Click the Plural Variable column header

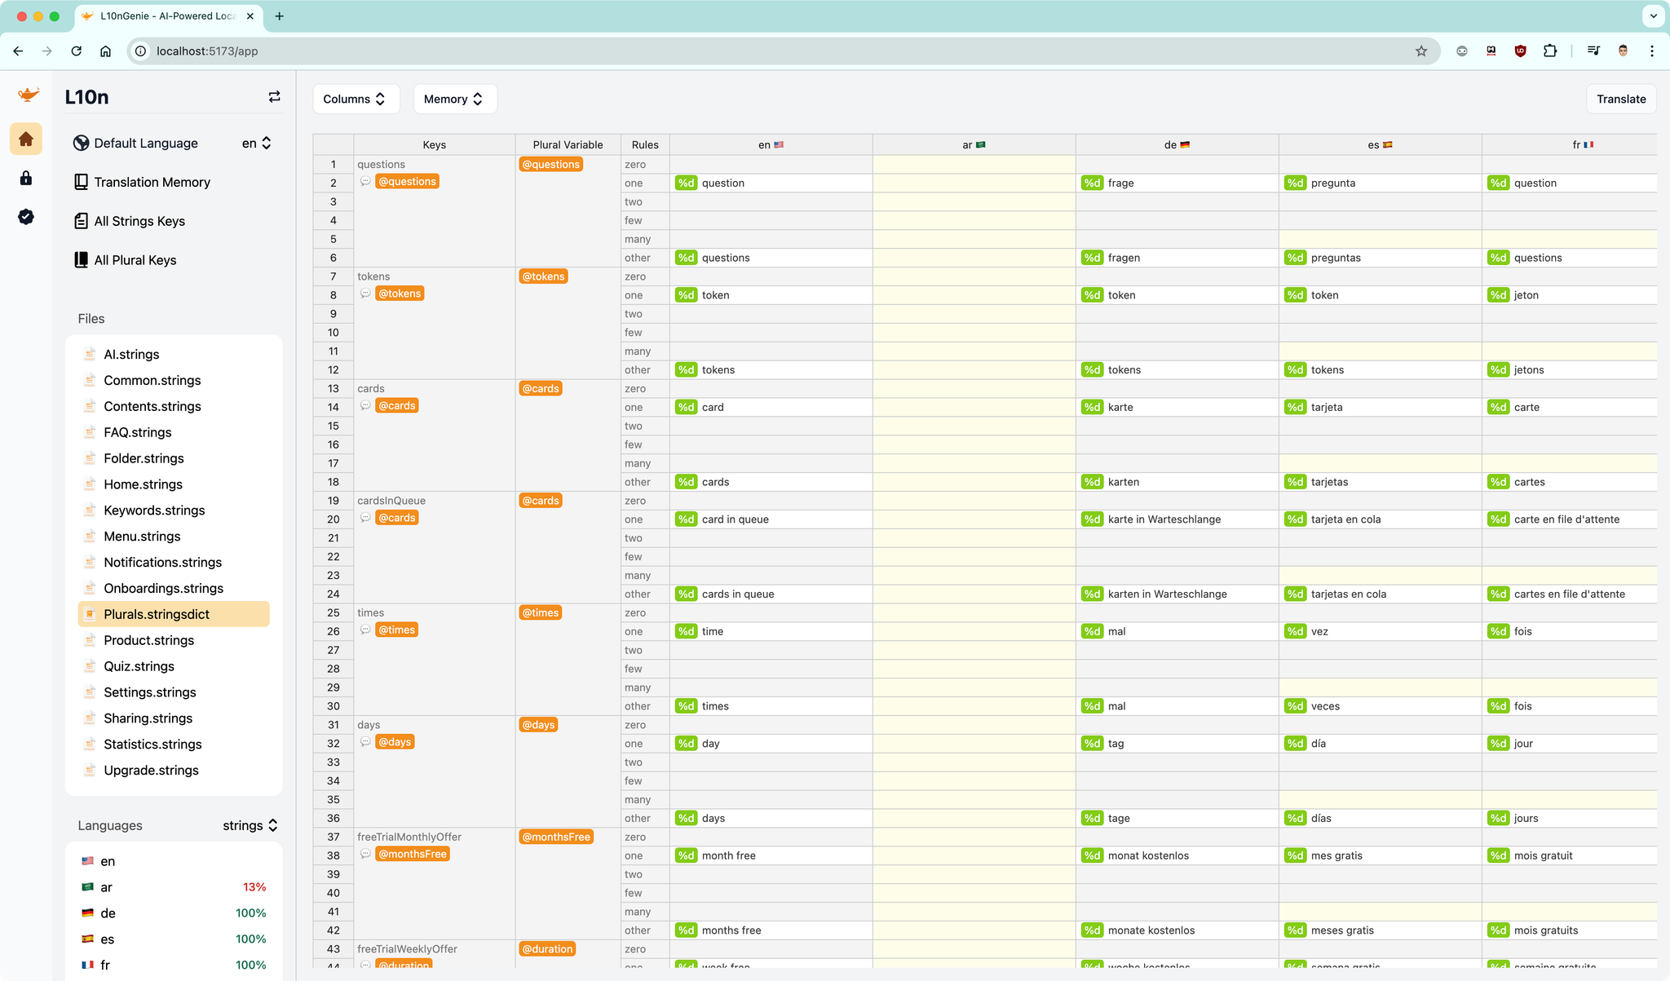point(568,144)
